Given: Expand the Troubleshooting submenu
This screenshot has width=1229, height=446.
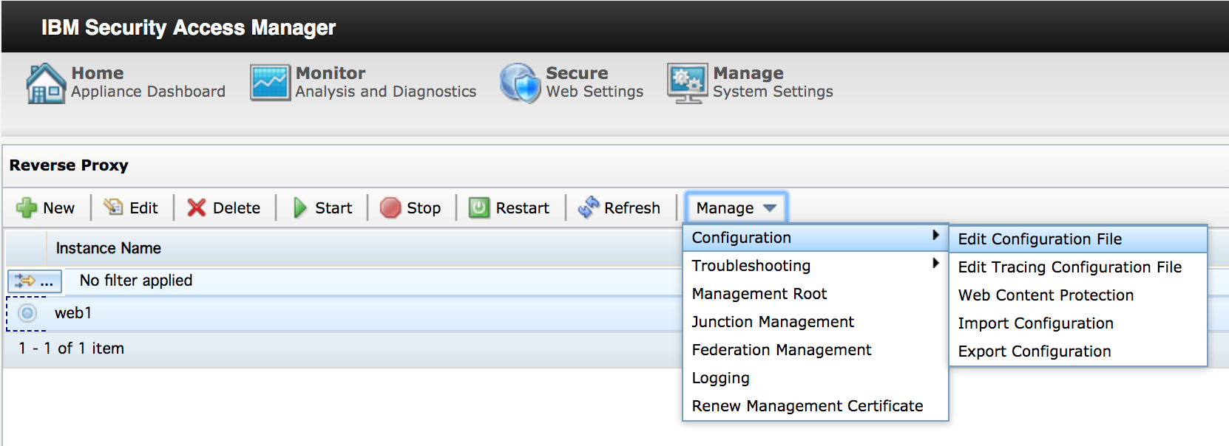Looking at the screenshot, I should 751,265.
